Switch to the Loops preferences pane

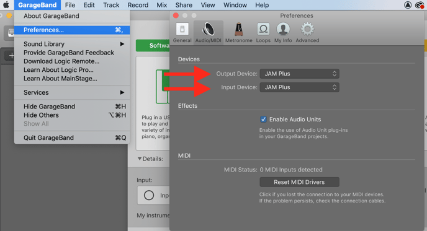pos(263,33)
